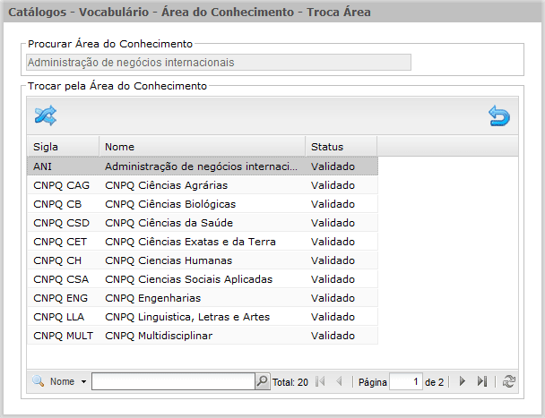Image resolution: width=545 pixels, height=418 pixels.
Task: Click the swap area shuffle icon
Action: click(x=46, y=115)
